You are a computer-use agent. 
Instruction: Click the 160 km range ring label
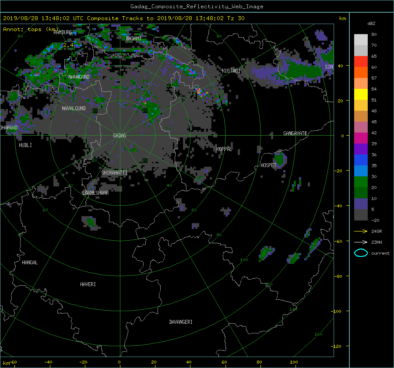pyautogui.click(x=318, y=334)
